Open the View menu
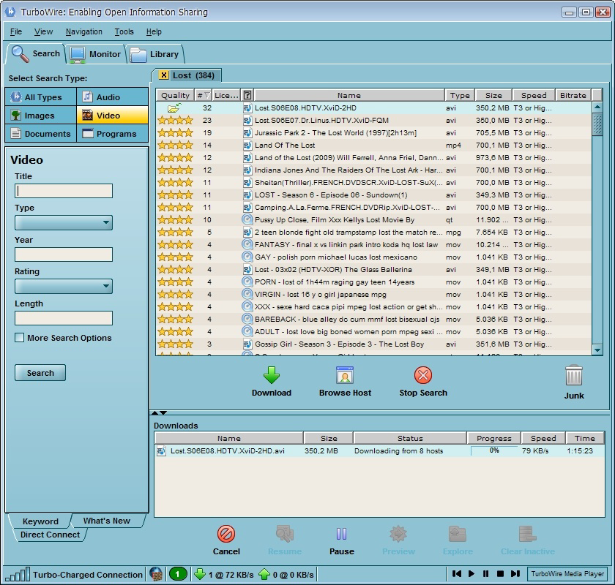615x585 pixels. 43,31
